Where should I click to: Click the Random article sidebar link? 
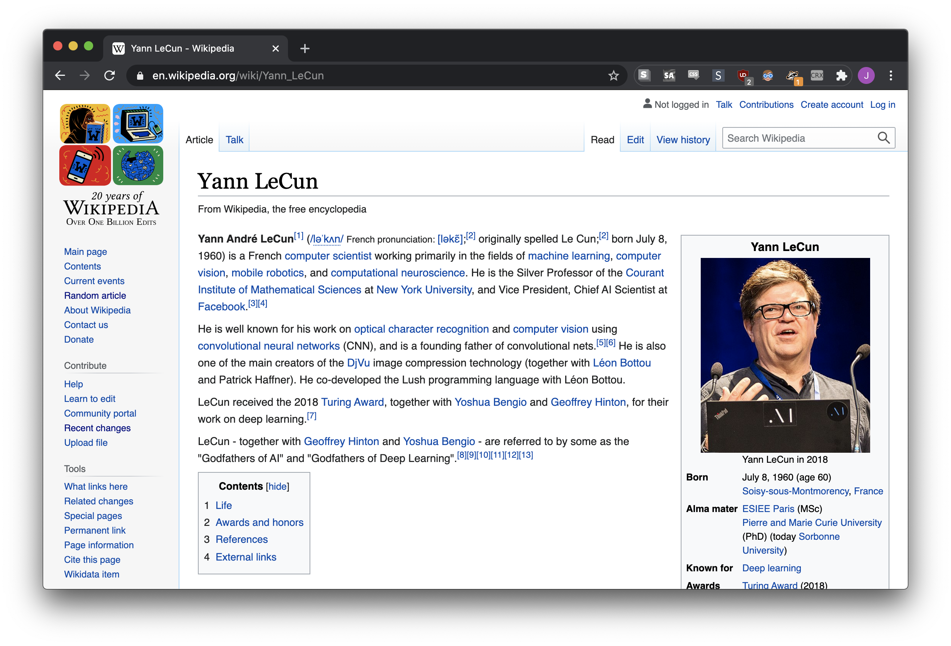point(95,295)
